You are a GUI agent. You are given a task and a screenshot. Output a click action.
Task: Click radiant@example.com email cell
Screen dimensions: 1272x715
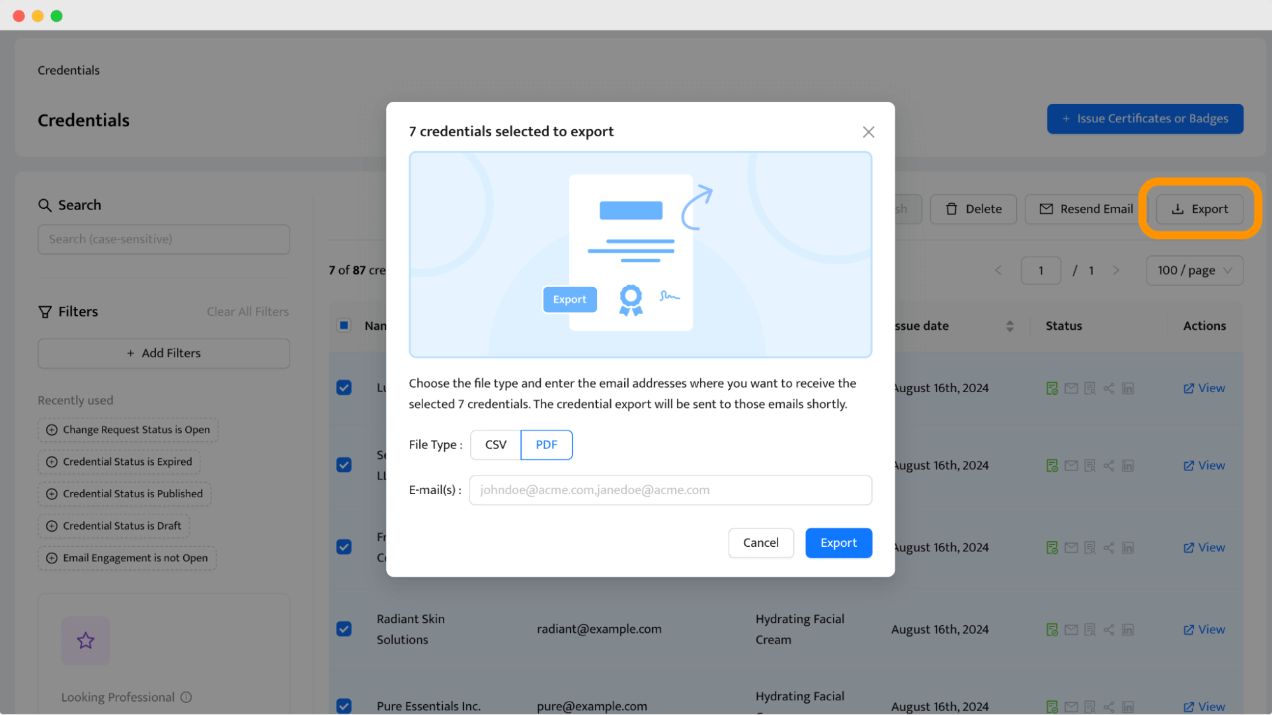599,629
